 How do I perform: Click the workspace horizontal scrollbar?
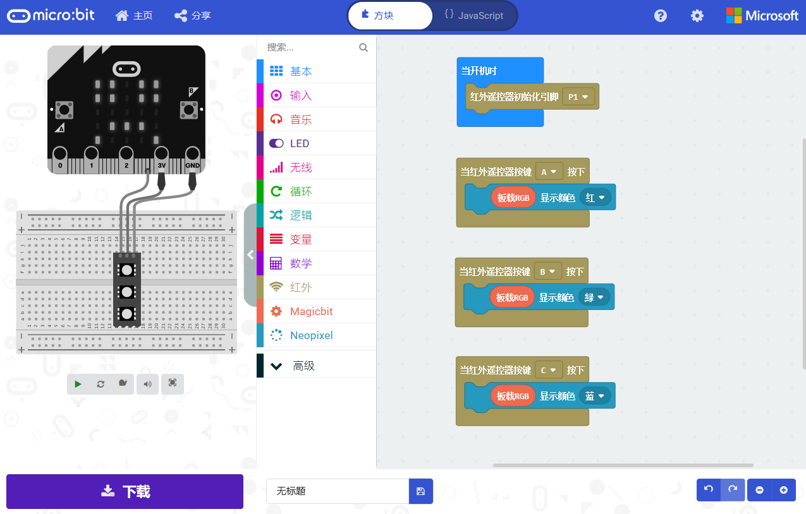[623, 465]
